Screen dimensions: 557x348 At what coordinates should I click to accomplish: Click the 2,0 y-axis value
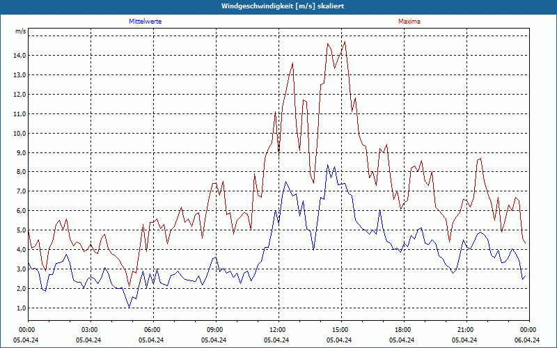(x=22, y=288)
